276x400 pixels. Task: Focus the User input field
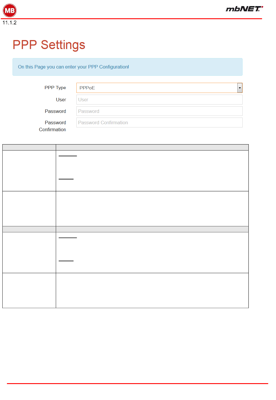[x=159, y=100]
